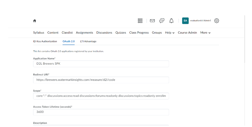Open the Classlist nav item
Image resolution: width=252 pixels, height=127 pixels.
(67, 33)
